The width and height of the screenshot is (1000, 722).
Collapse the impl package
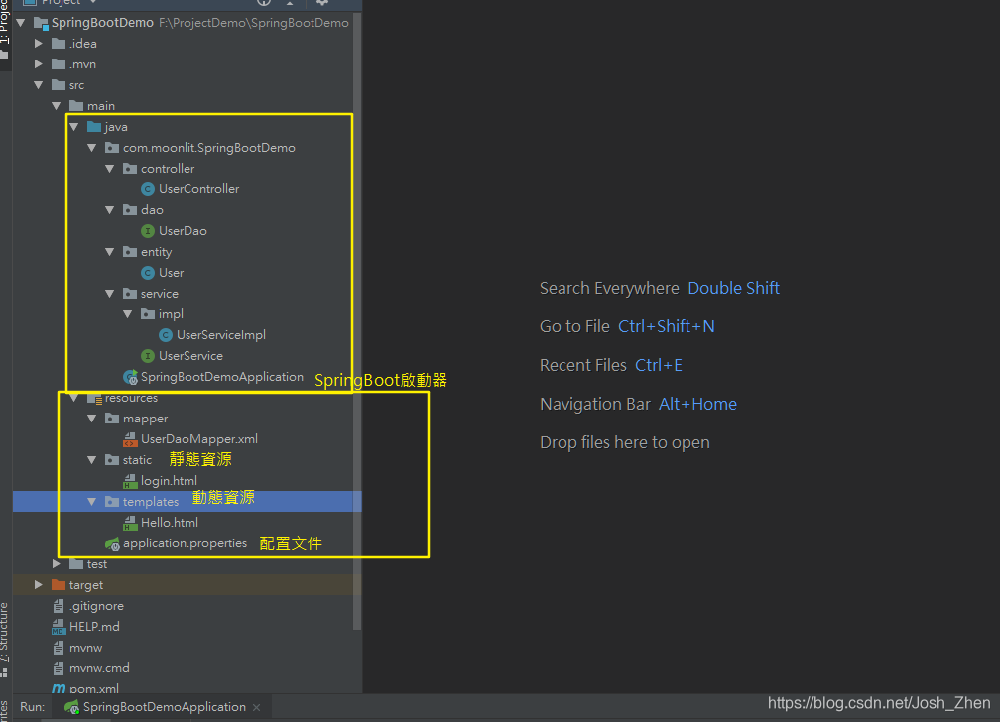pyautogui.click(x=128, y=314)
